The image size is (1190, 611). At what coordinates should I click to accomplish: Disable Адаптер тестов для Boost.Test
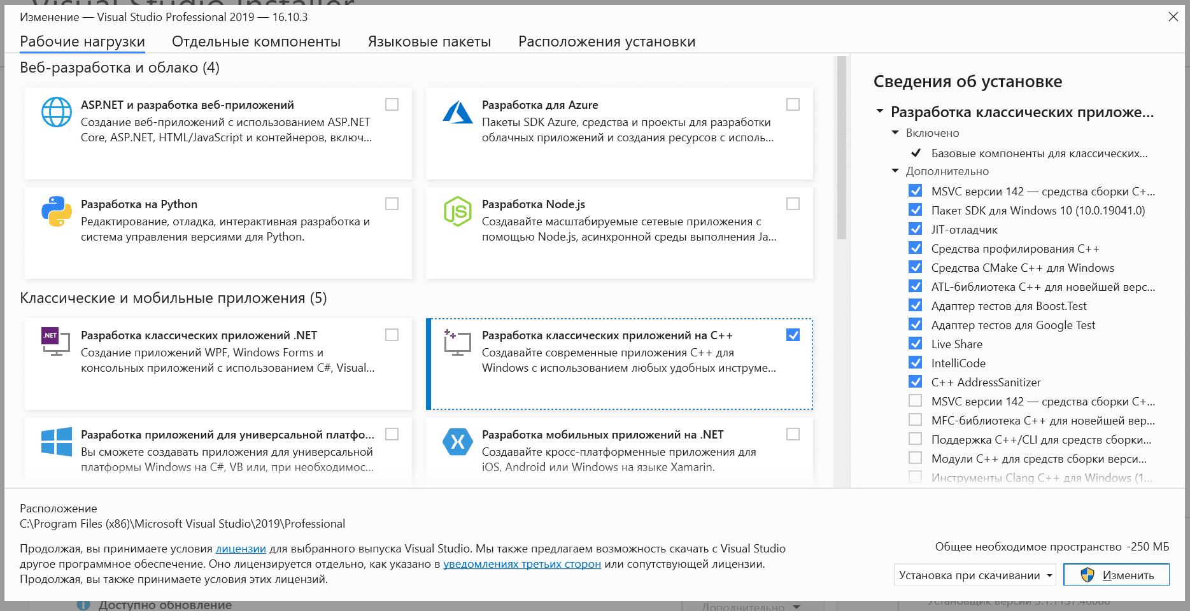pos(916,305)
